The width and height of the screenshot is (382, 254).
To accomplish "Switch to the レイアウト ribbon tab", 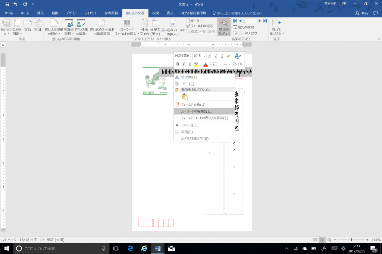I will click(90, 13).
